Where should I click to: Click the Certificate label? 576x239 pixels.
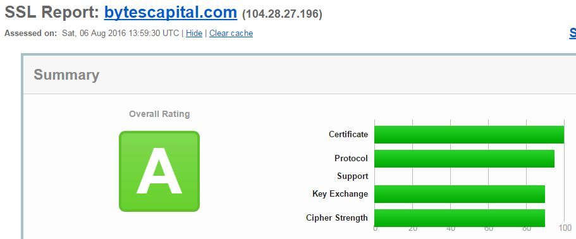pyautogui.click(x=348, y=135)
